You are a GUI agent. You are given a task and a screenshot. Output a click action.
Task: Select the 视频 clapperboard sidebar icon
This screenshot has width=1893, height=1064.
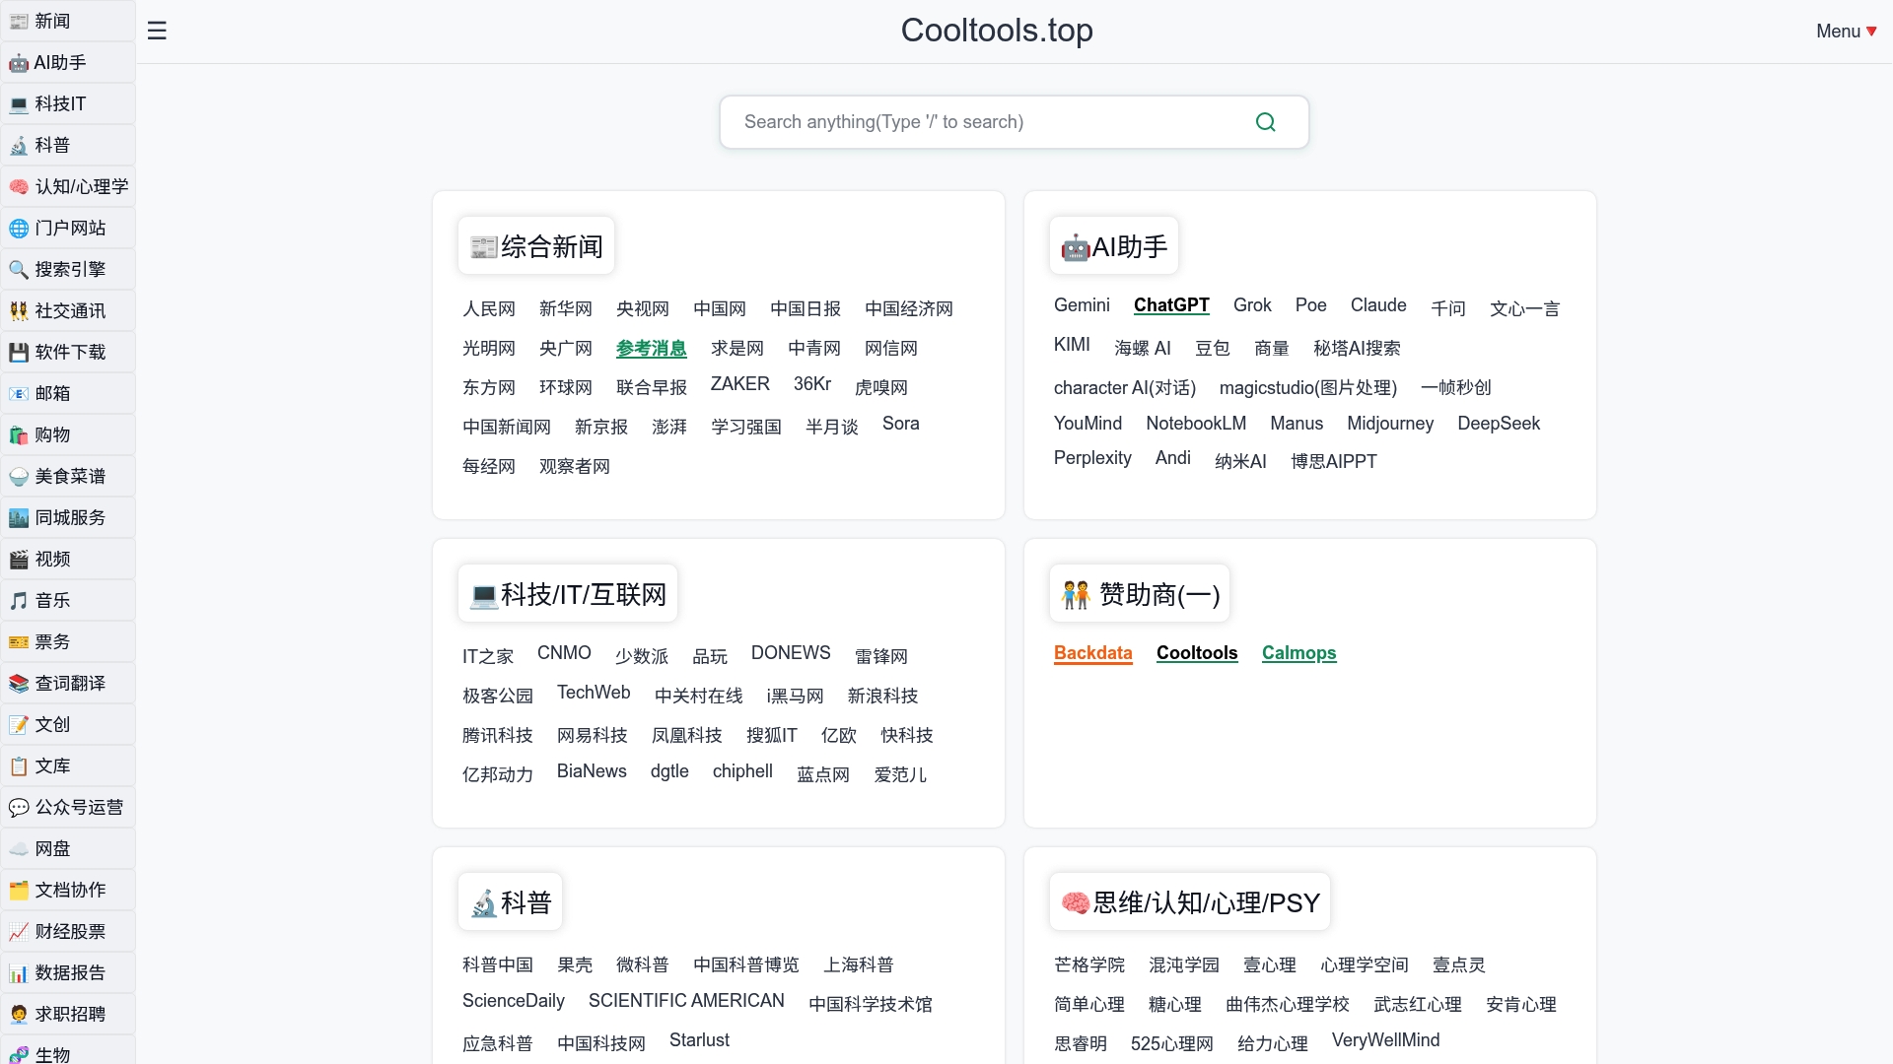click(x=18, y=559)
